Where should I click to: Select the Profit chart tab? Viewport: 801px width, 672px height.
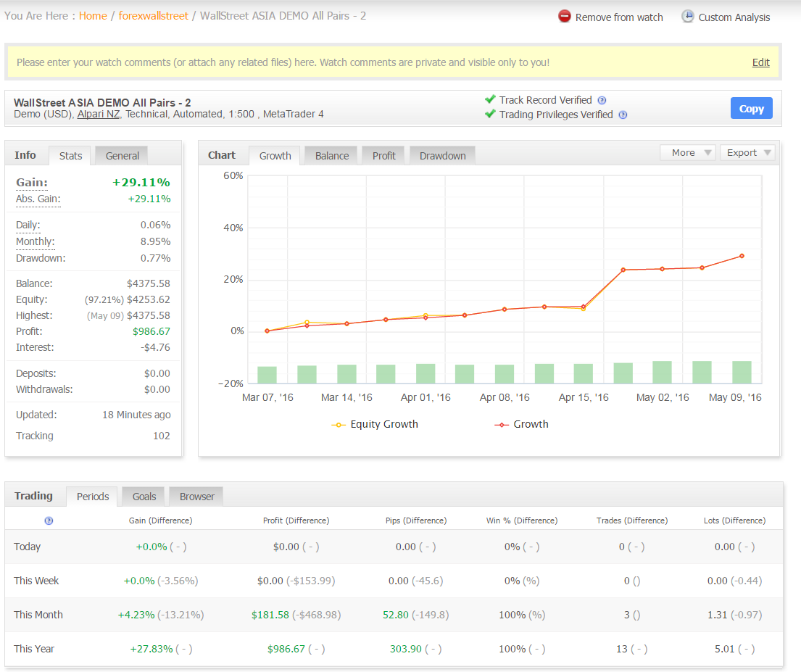pos(383,156)
